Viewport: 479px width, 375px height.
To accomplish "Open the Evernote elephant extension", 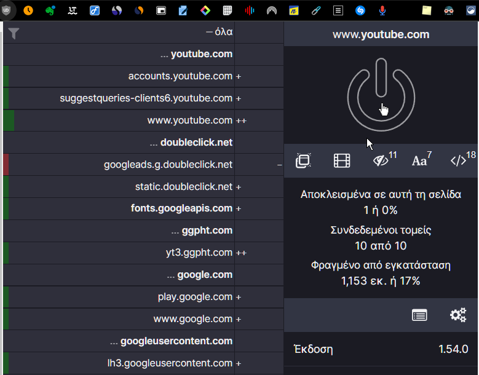I will [50, 10].
